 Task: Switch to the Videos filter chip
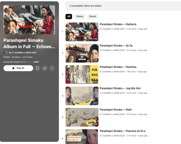pos(80,16)
